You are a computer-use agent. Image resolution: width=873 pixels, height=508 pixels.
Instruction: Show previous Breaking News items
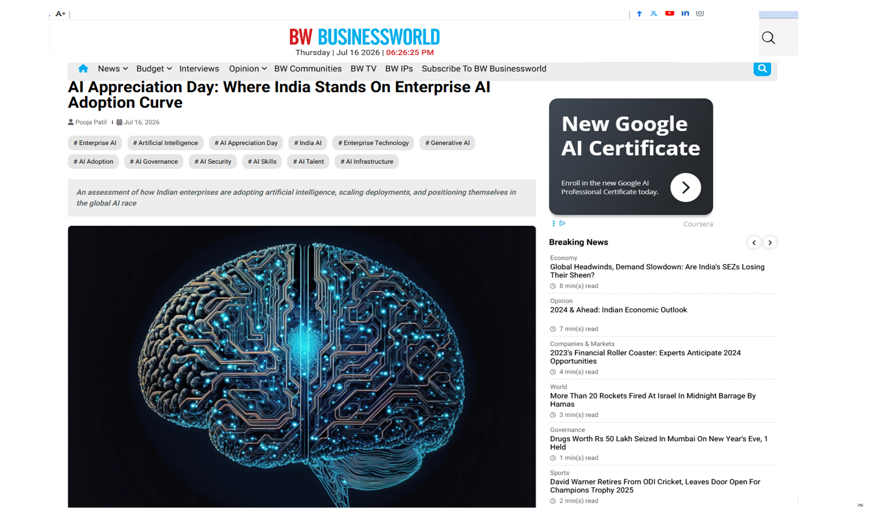pos(754,242)
